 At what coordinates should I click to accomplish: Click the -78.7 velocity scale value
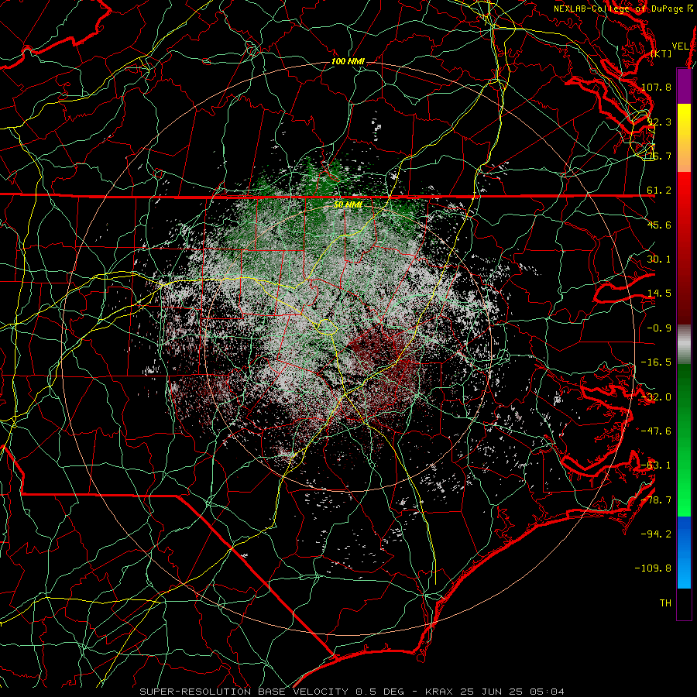(656, 500)
